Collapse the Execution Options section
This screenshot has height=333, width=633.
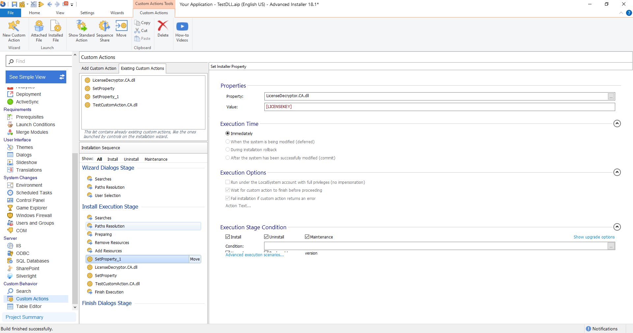(x=617, y=172)
